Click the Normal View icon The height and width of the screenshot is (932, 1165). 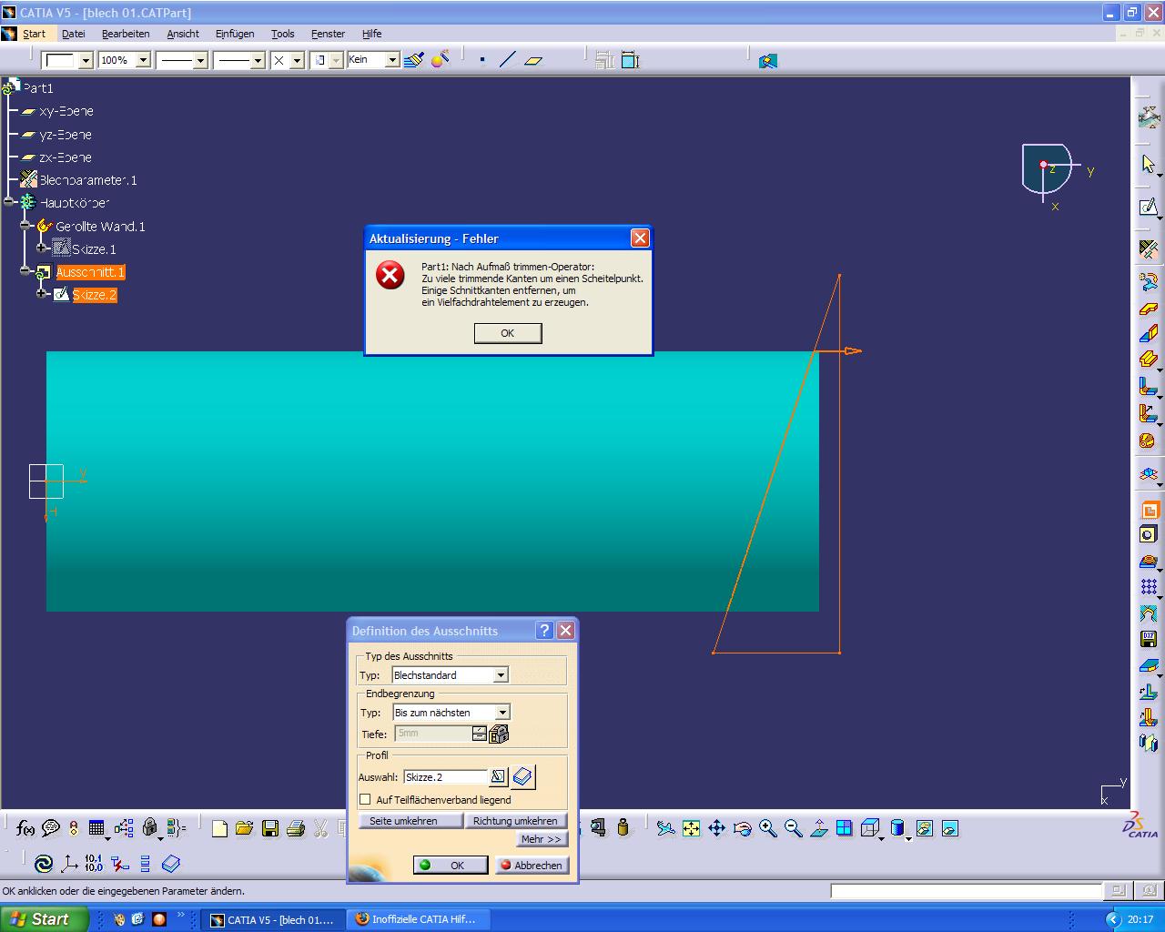pos(819,828)
